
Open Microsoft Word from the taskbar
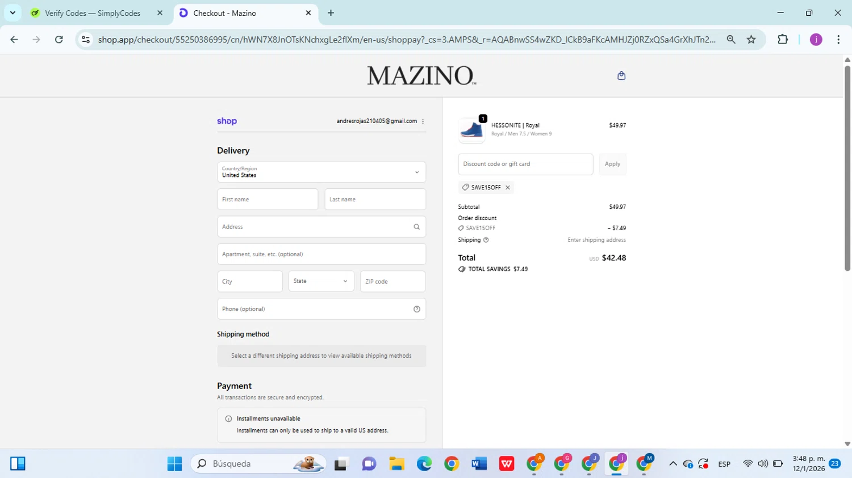tap(479, 464)
